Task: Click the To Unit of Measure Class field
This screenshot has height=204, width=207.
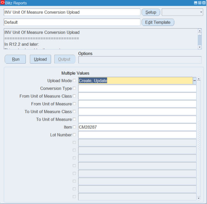Action: (137, 112)
